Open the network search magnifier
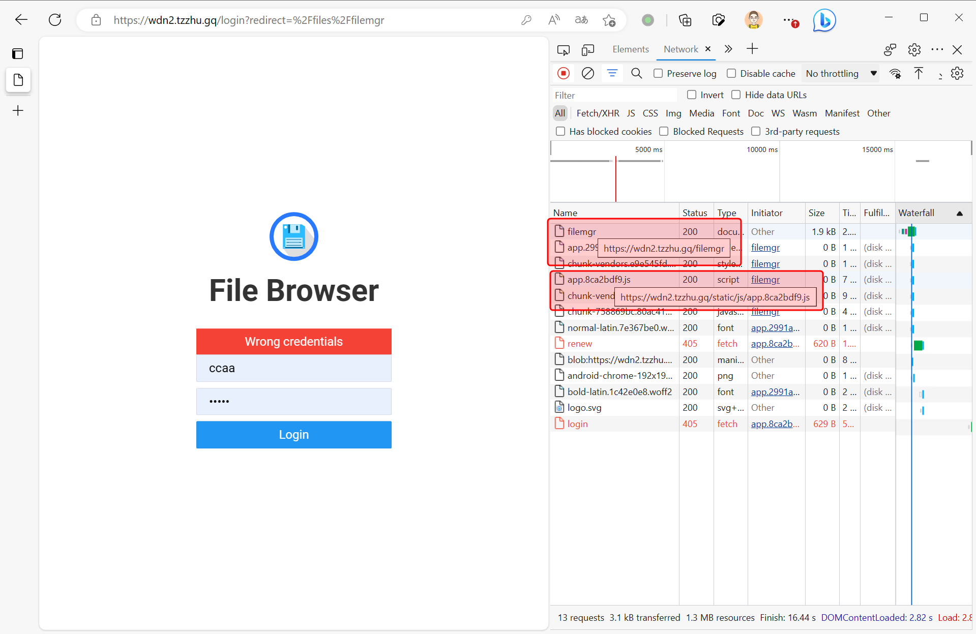 636,73
